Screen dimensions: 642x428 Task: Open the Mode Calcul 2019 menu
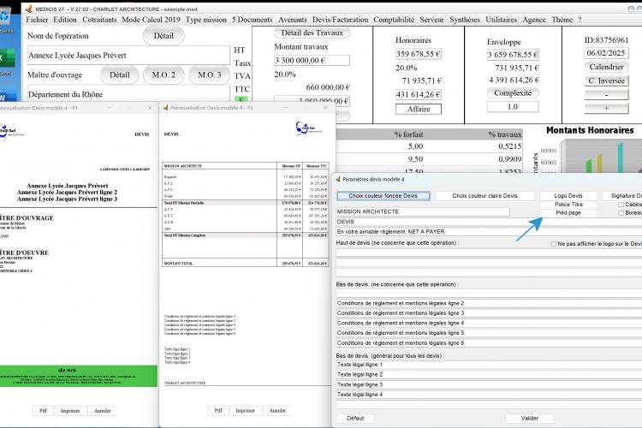point(151,20)
